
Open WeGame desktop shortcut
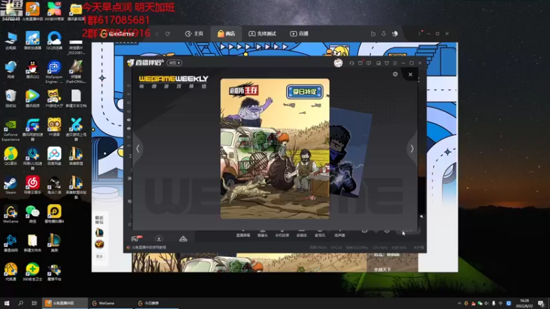pyautogui.click(x=11, y=214)
